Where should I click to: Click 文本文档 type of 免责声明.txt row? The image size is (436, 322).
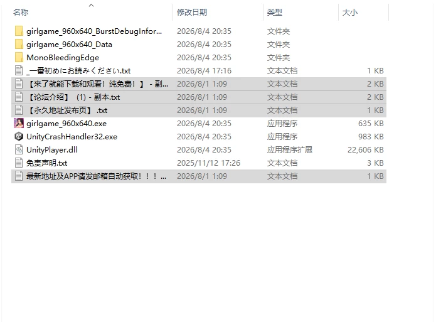coord(282,163)
